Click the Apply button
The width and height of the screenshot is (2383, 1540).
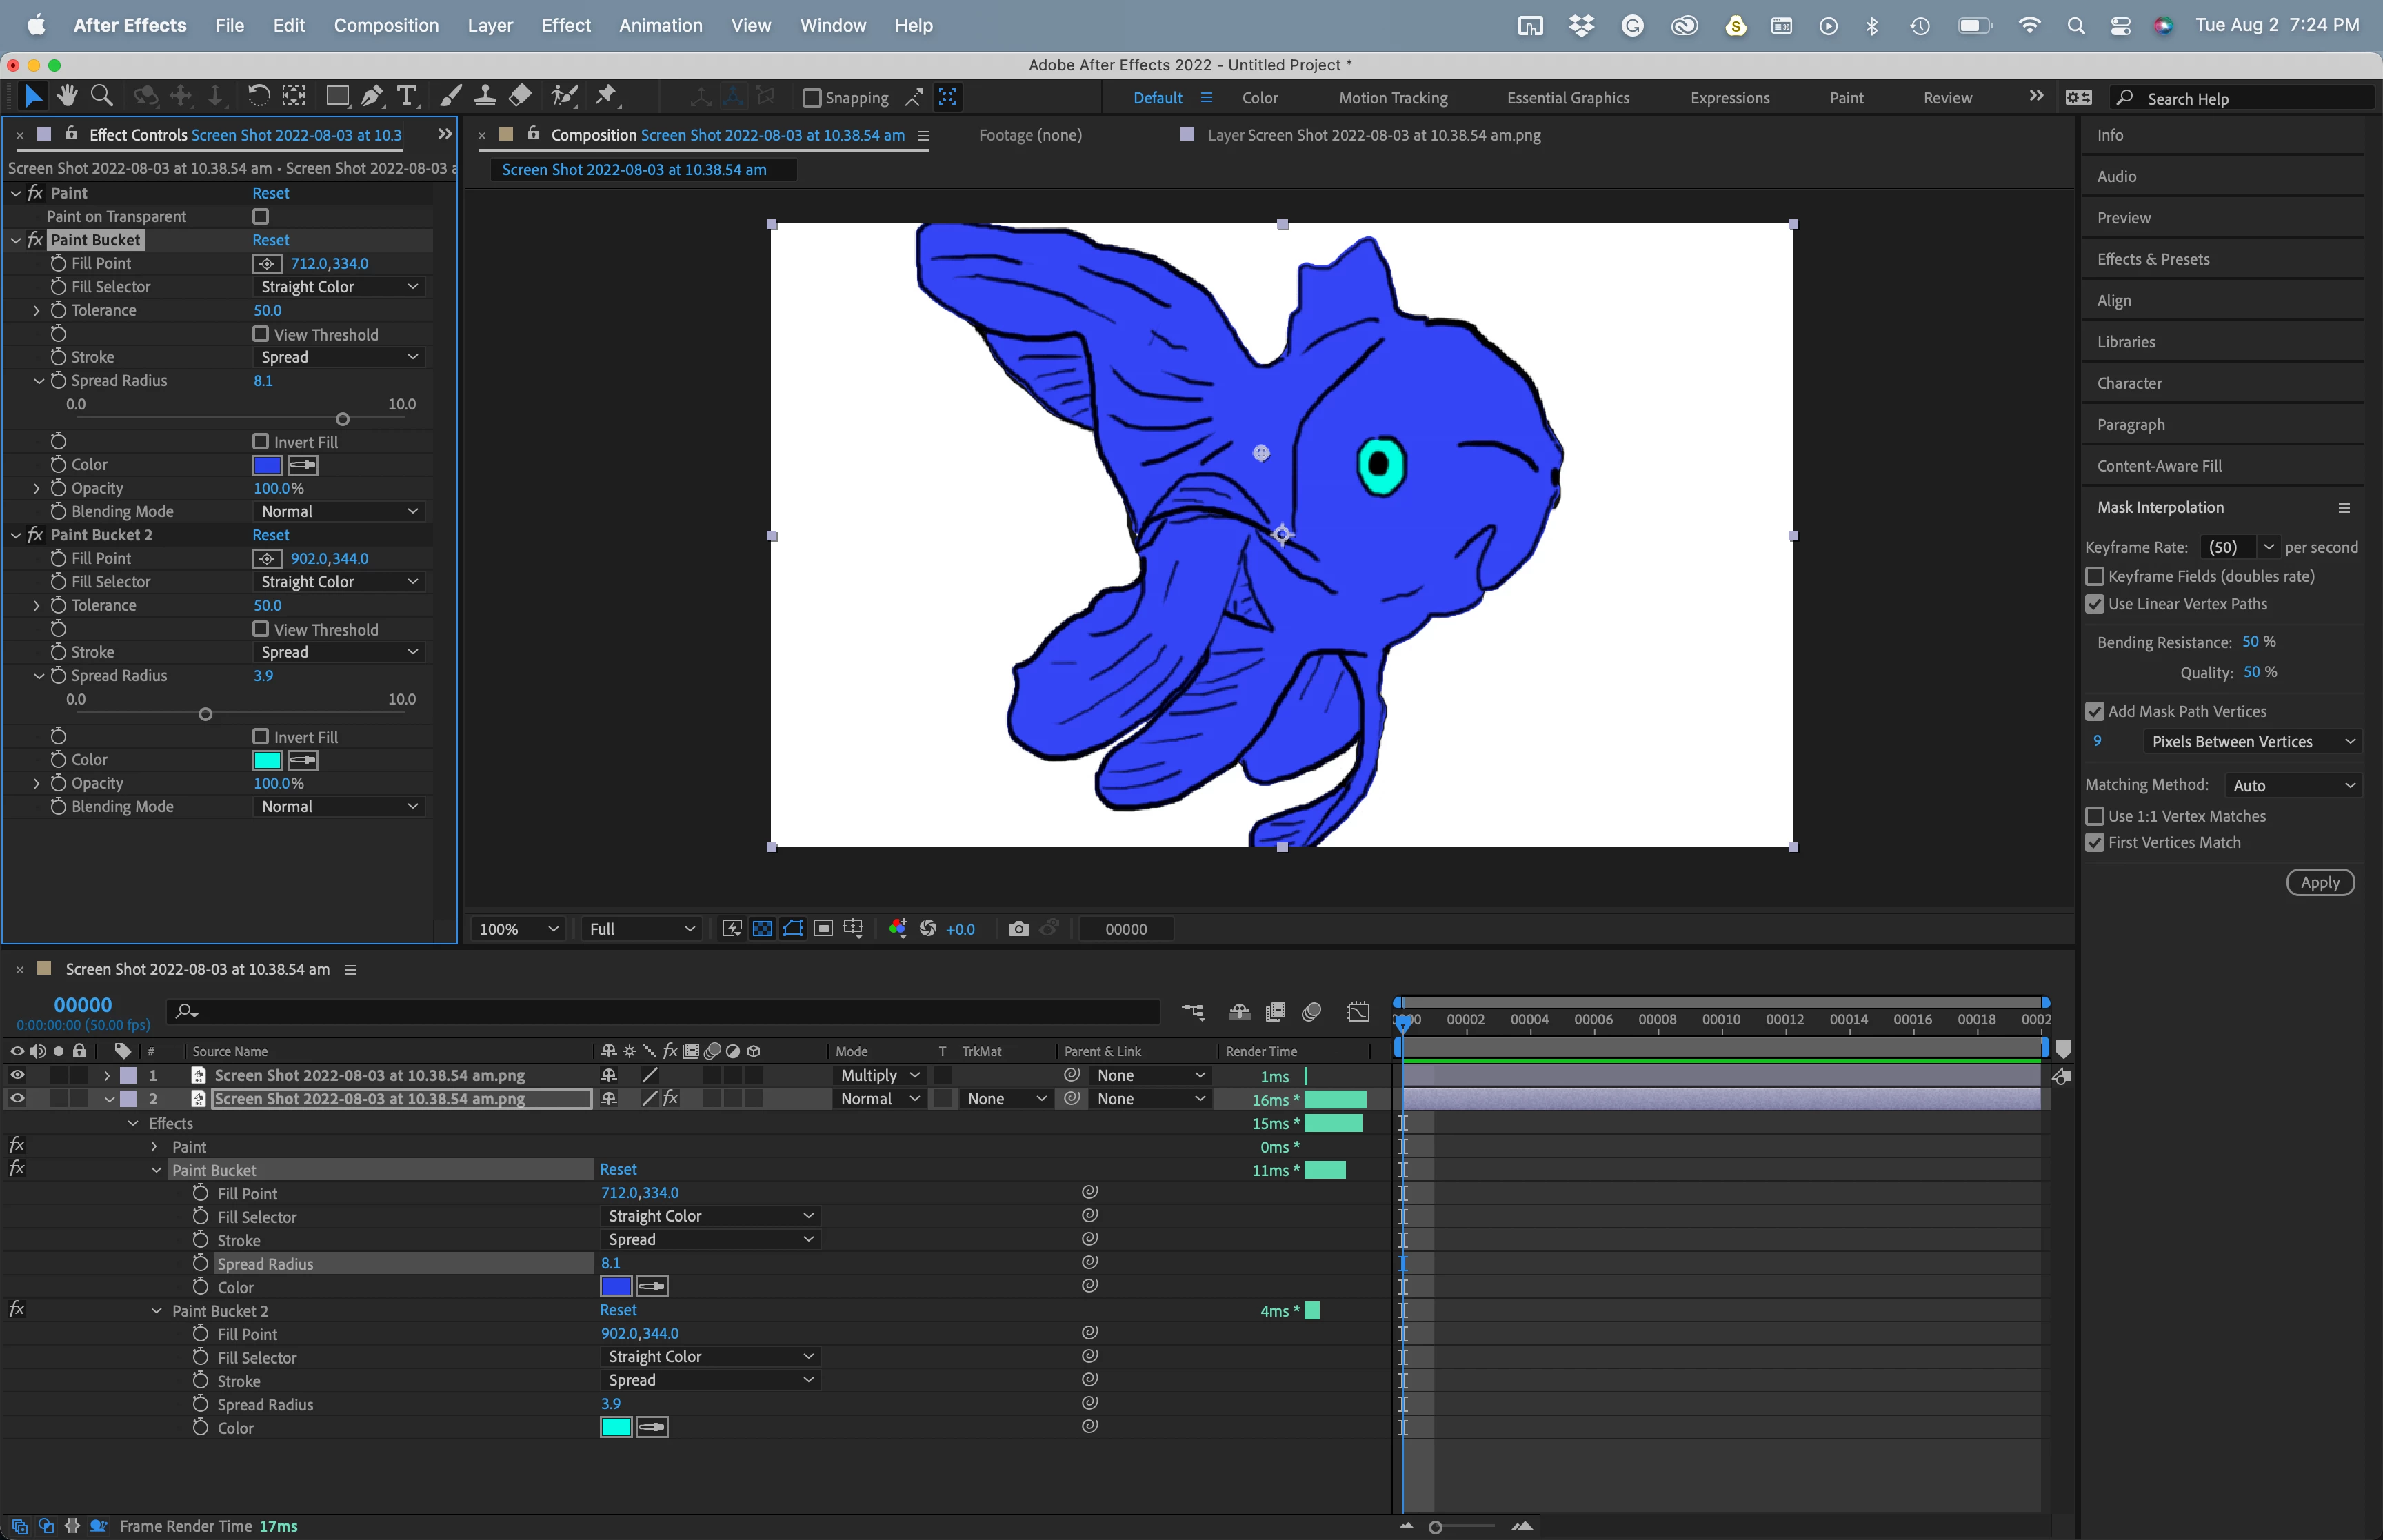2319,882
